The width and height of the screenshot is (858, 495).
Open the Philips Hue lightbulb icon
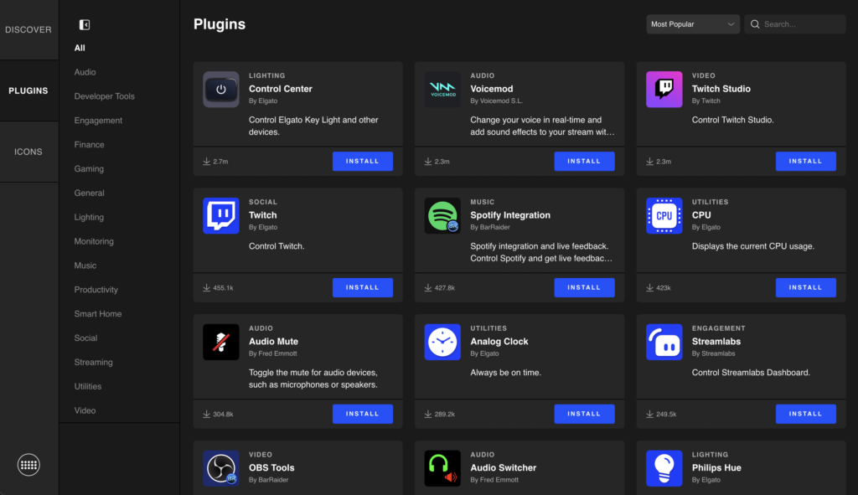click(x=664, y=468)
